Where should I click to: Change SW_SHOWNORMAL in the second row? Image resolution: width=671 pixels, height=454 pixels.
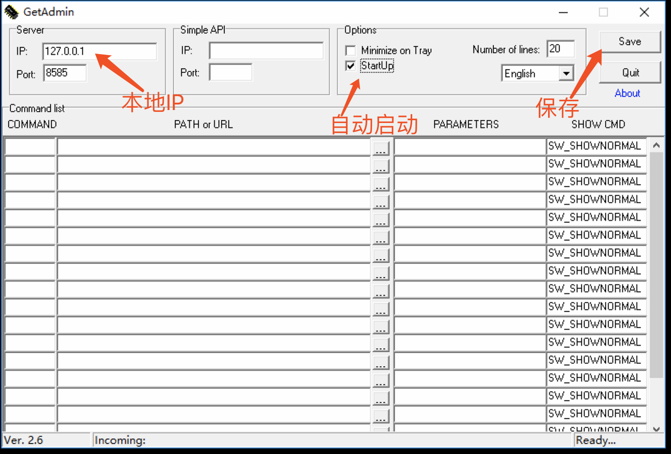coord(595,164)
